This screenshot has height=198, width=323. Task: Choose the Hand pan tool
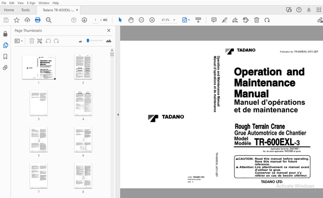click(131, 20)
